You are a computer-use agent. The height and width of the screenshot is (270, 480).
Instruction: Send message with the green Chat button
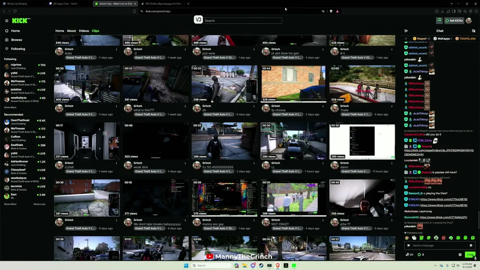pos(470,255)
